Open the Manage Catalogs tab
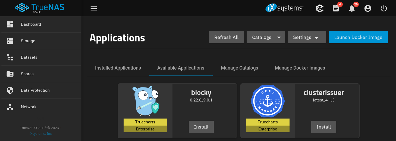The image size is (396, 141). pyautogui.click(x=240, y=68)
